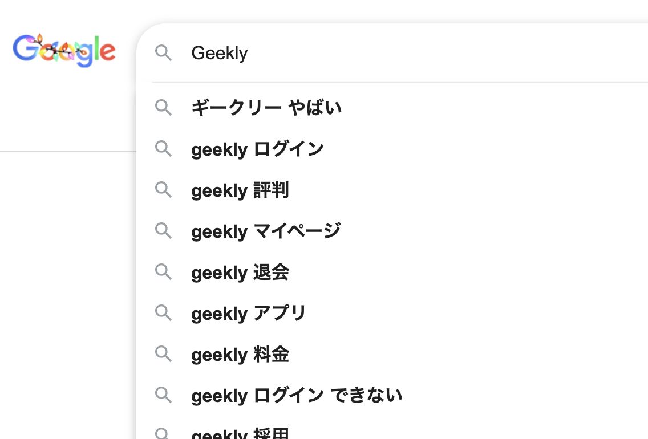The image size is (648, 439).
Task: Click the search icon beside geekly 評判
Action: (x=164, y=190)
